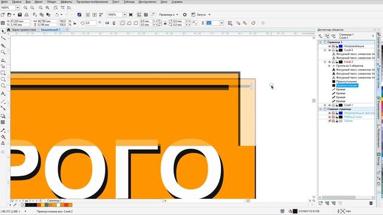The image size is (383, 215).
Task: Select the Ellipse tool in the toolbox
Action: point(3,79)
